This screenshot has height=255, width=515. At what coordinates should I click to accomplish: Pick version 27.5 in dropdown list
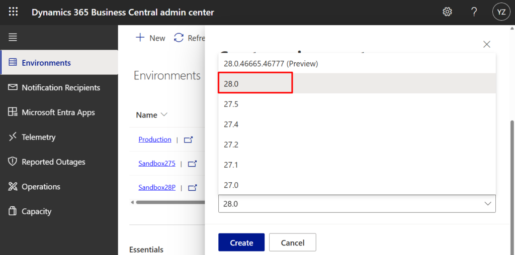click(231, 104)
